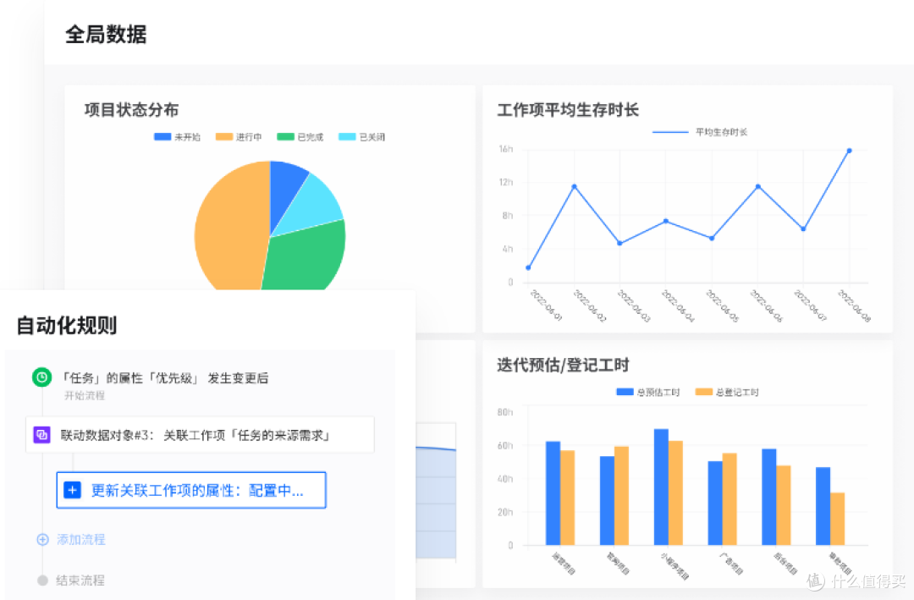Click the green clock trigger icon
This screenshot has width=914, height=600.
(x=42, y=377)
